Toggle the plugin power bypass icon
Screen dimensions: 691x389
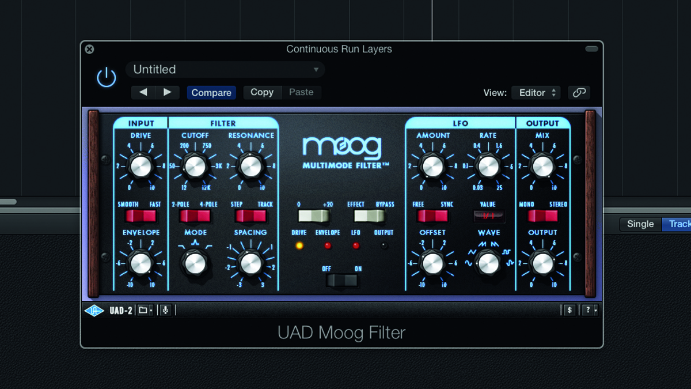point(107,77)
